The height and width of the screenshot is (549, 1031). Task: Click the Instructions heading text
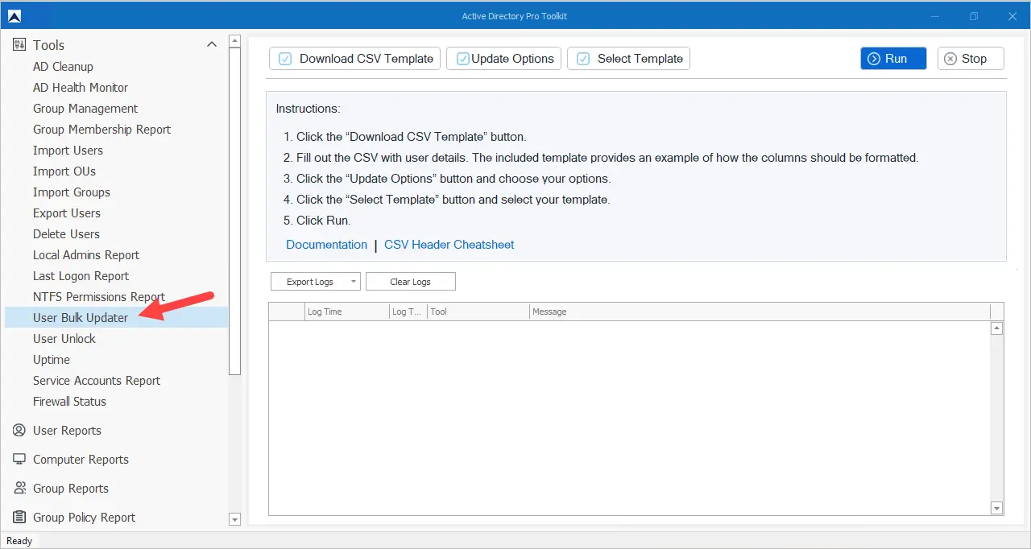click(308, 109)
